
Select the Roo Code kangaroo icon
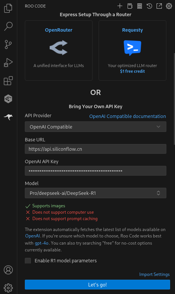[x=8, y=117]
